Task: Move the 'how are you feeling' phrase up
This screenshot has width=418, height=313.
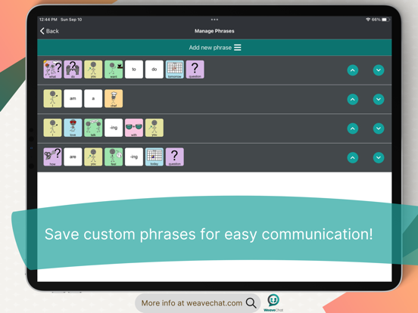Action: (x=352, y=157)
